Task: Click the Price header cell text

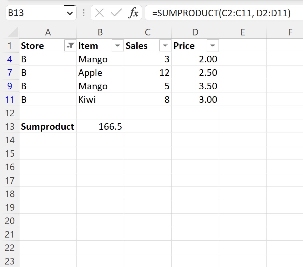Action: 184,46
